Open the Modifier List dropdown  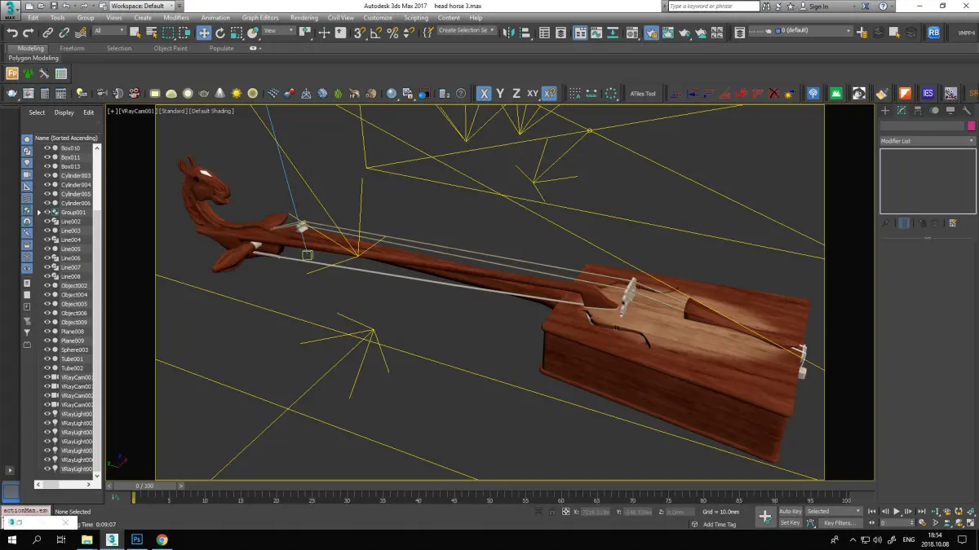[x=927, y=141]
